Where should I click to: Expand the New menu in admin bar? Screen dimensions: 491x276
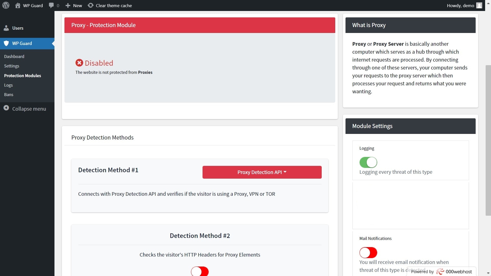coord(73,5)
